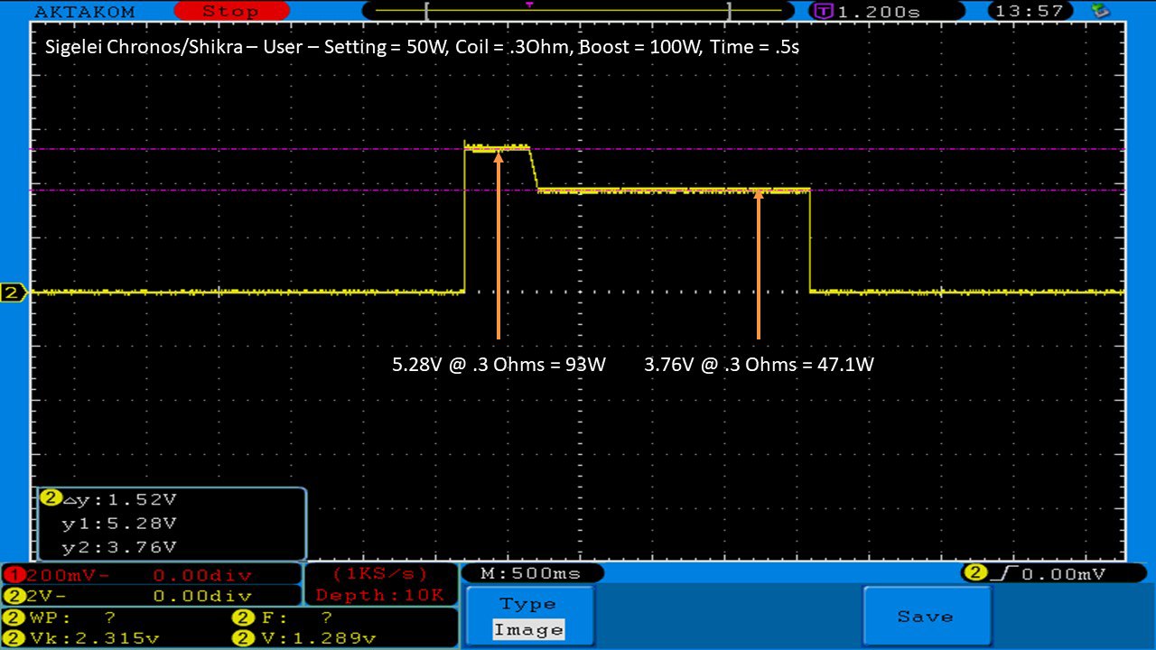The image size is (1156, 650).
Task: Click the 13:57 clock display
Action: pos(1030,11)
